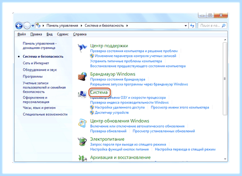
Task: Click Проверка состояния компьютера и решение проблем
Action: [x=134, y=51]
